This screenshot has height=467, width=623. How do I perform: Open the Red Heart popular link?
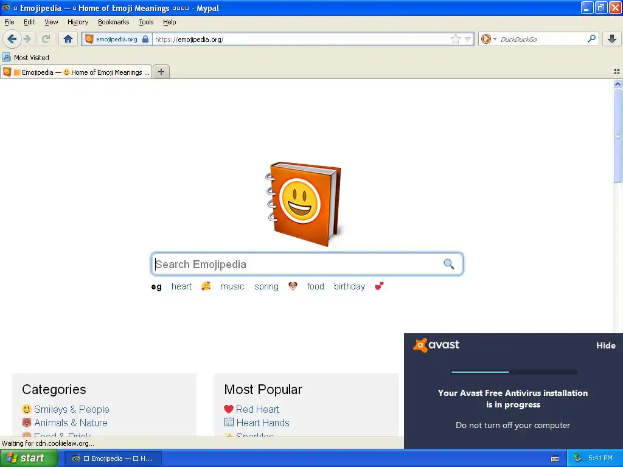(x=257, y=409)
